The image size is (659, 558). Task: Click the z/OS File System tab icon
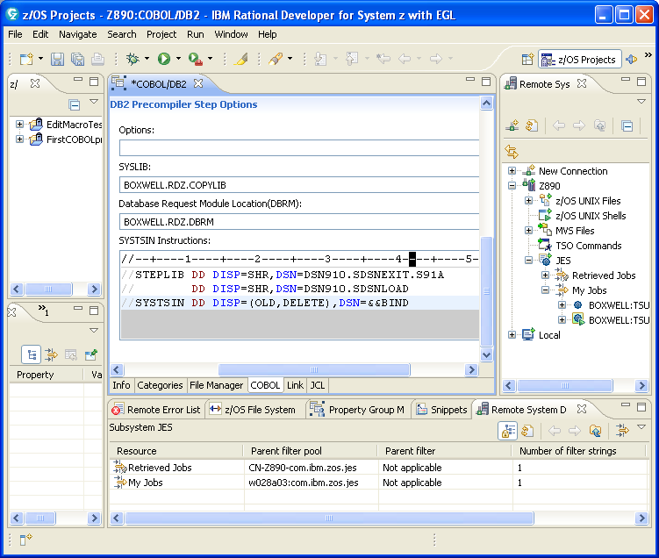(x=216, y=410)
